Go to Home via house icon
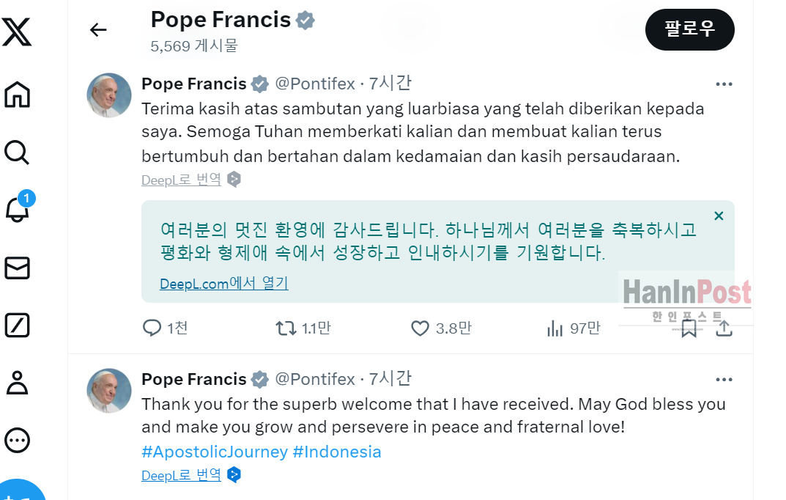Screen dimensions: 786x500 coord(17,95)
